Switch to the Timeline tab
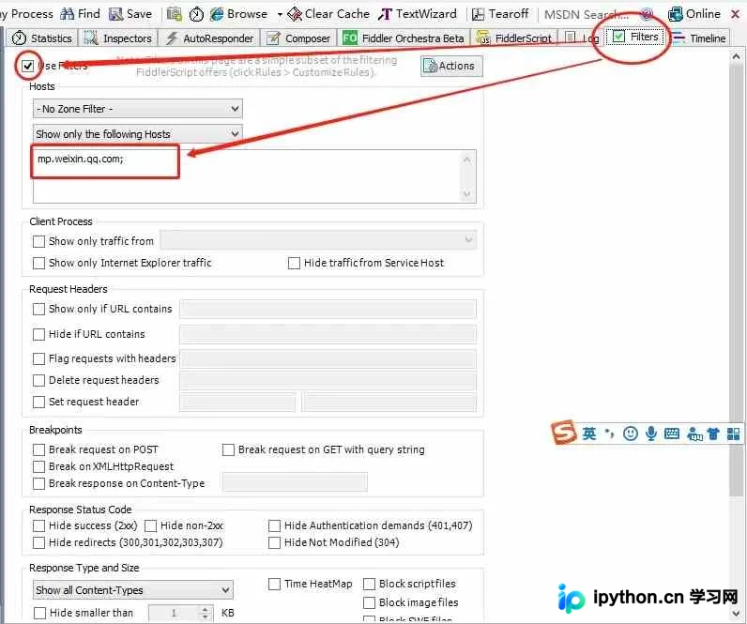The image size is (747, 624). point(699,38)
